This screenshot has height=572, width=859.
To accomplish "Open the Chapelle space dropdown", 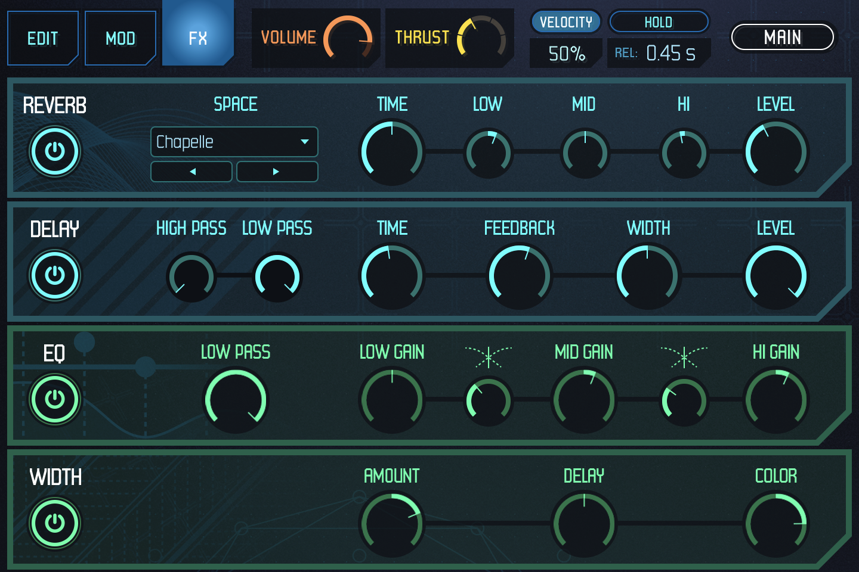I will (x=234, y=142).
